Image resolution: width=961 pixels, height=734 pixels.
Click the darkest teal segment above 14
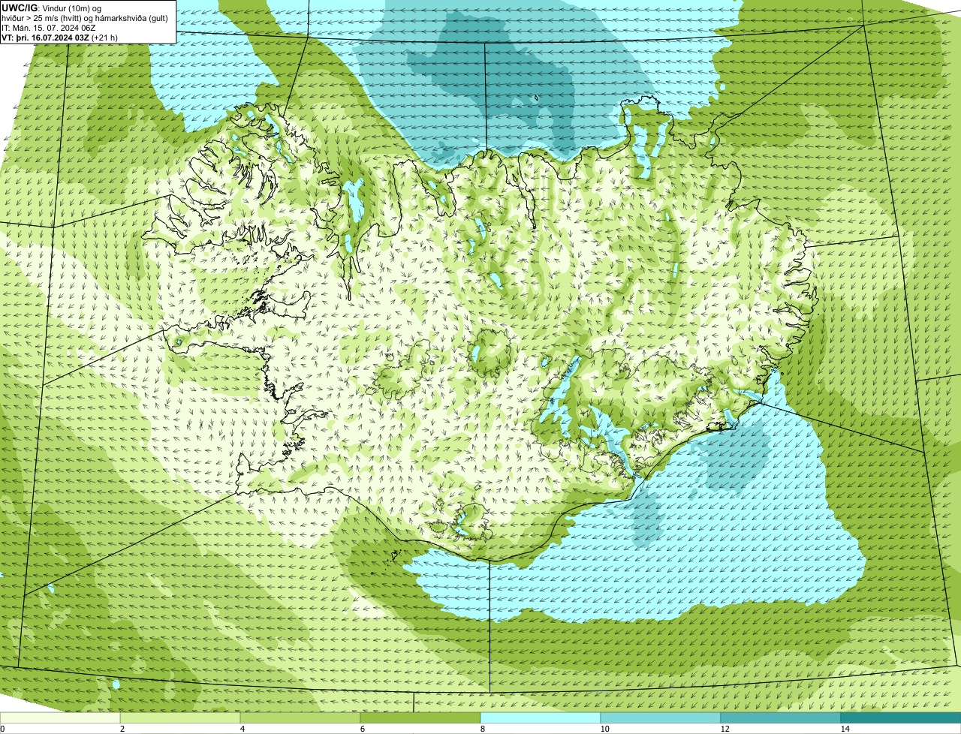pos(901,717)
